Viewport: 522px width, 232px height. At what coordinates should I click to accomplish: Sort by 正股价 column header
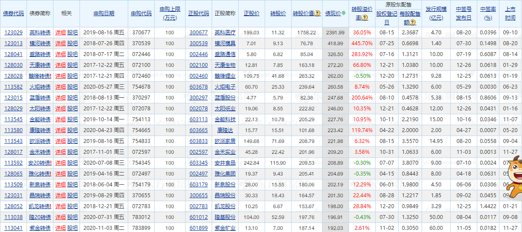pyautogui.click(x=252, y=13)
